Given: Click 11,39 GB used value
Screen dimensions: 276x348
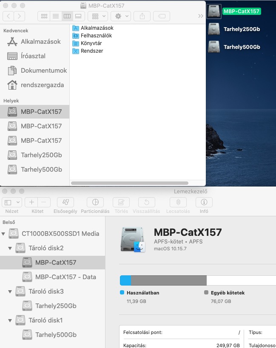Looking at the screenshot, I should click(x=137, y=301).
